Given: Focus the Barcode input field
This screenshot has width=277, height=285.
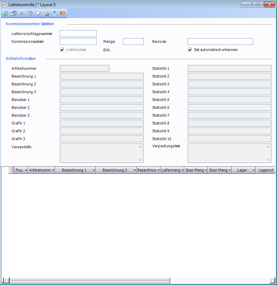Looking at the screenshot, I should tap(220, 41).
